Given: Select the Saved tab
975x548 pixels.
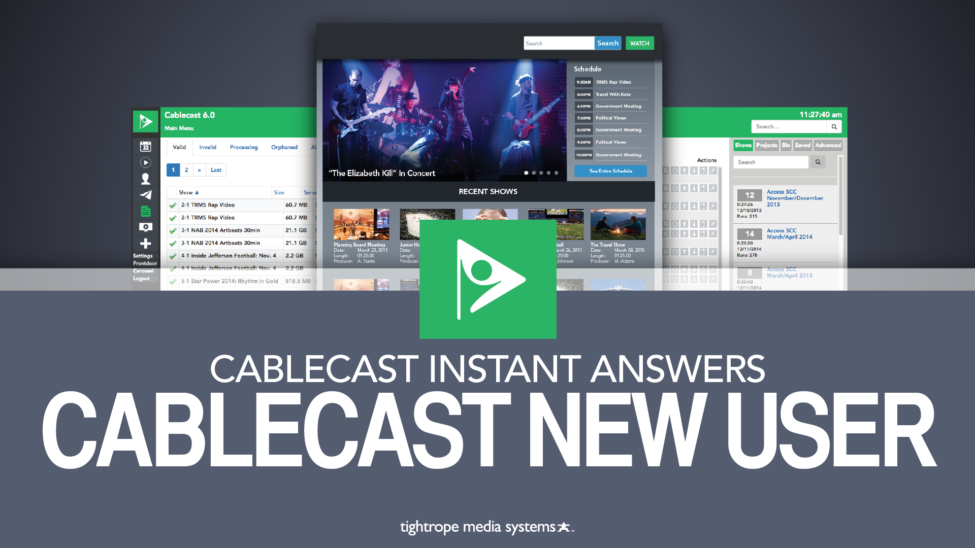Looking at the screenshot, I should coord(802,145).
